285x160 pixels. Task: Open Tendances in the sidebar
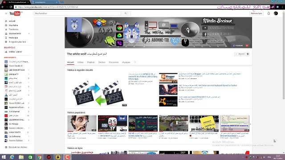pyautogui.click(x=14, y=29)
